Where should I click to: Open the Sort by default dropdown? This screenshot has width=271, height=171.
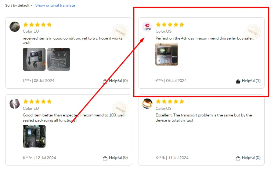[19, 5]
